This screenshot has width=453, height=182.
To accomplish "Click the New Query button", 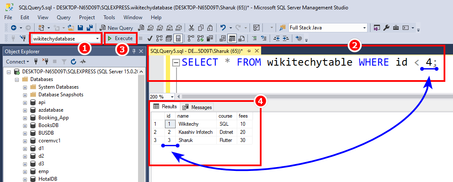I will pos(116,28).
